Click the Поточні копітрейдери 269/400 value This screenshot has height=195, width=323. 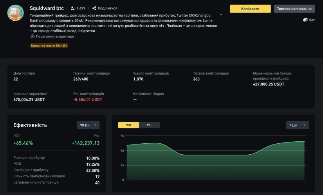81,79
